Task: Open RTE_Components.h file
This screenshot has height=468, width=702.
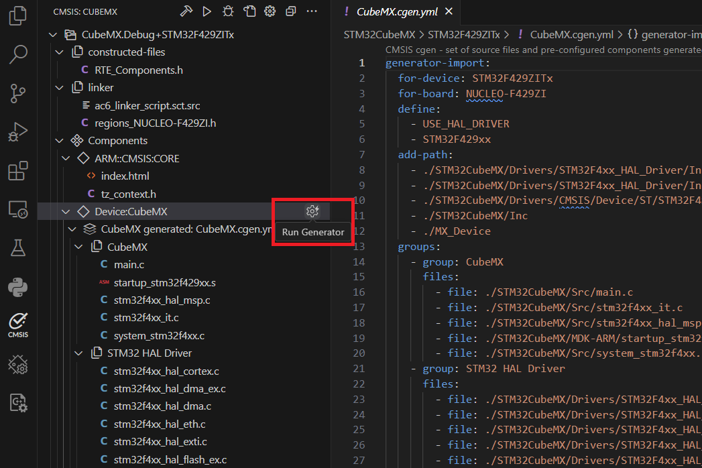Action: point(139,70)
